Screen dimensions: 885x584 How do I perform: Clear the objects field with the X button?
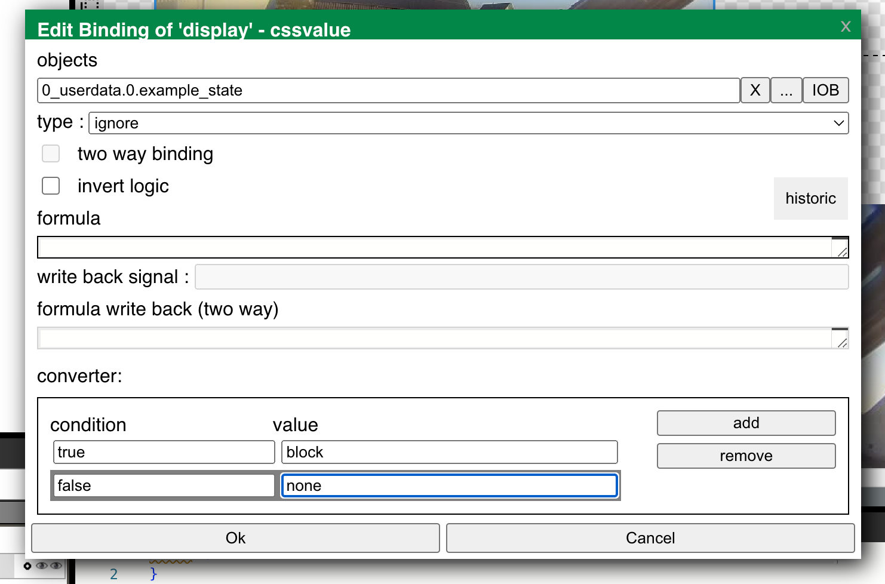(755, 90)
